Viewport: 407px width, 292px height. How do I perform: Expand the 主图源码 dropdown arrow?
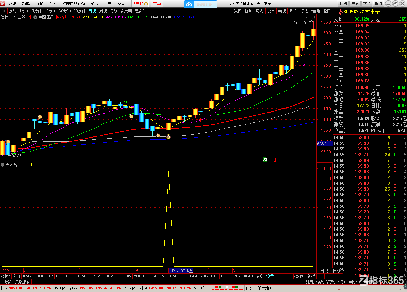tap(35, 17)
